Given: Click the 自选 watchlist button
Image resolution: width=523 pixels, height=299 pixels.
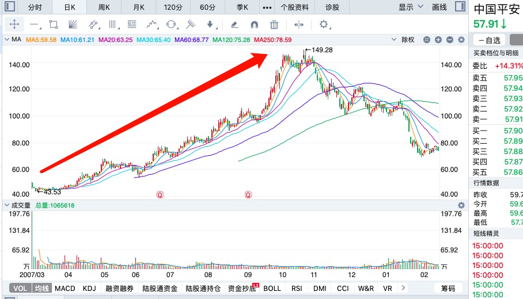Looking at the screenshot, I should pos(489,40).
